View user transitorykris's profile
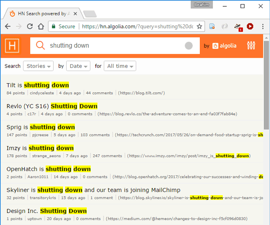Screen dimensions: 270x225 [43, 198]
